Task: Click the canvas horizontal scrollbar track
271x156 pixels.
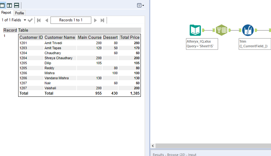Action: coord(213,146)
